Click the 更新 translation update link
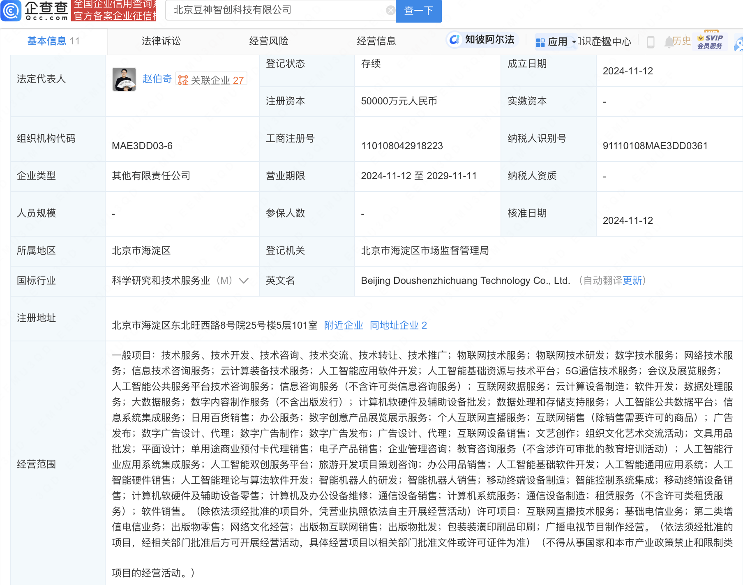Image resolution: width=743 pixels, height=585 pixels. tap(632, 281)
